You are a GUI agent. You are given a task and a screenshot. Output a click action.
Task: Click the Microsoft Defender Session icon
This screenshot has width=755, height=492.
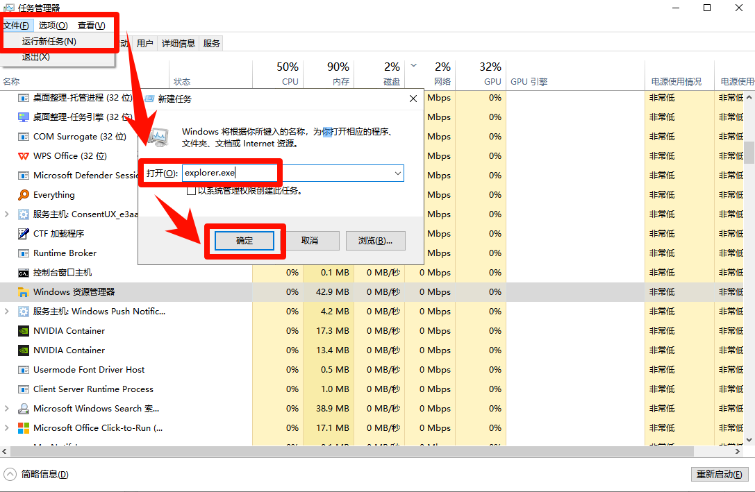point(23,176)
